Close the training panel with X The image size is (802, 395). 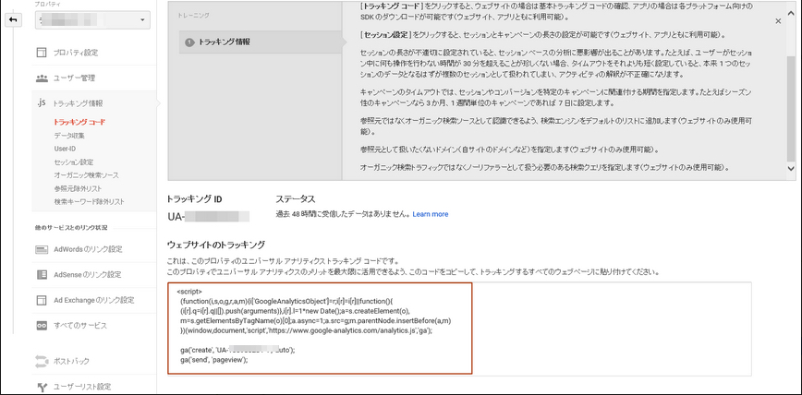[778, 21]
